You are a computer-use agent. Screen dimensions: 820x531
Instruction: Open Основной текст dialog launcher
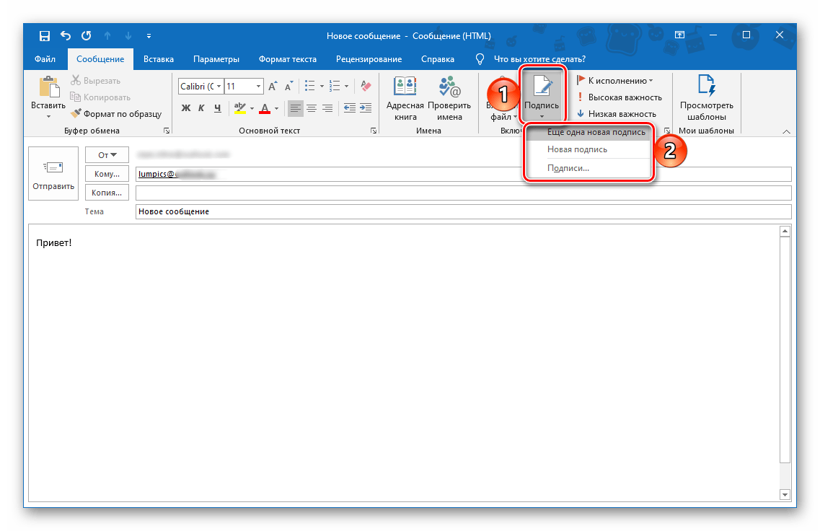tap(374, 131)
